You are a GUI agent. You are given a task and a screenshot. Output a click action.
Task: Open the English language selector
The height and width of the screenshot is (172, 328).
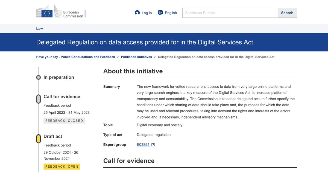point(171,13)
